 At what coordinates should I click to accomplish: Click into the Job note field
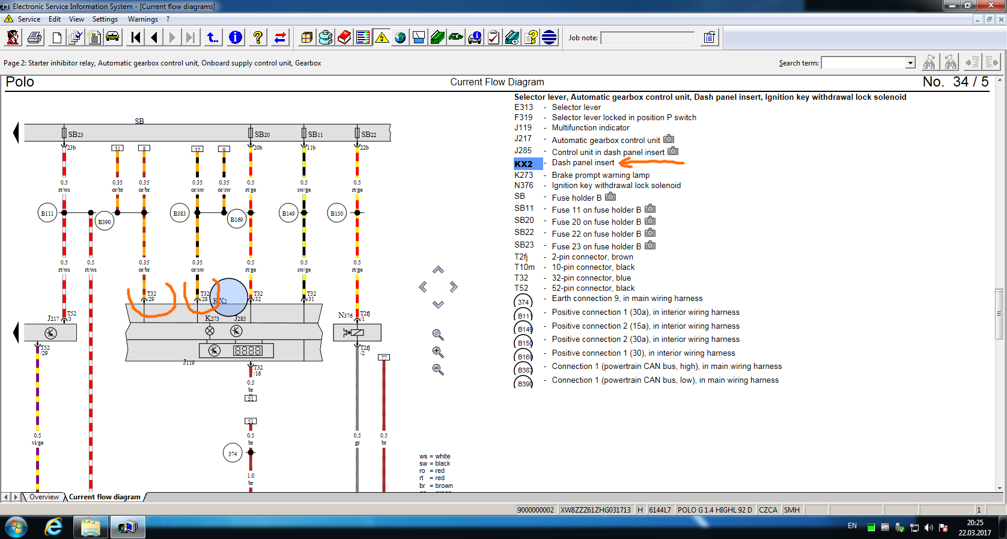point(647,38)
